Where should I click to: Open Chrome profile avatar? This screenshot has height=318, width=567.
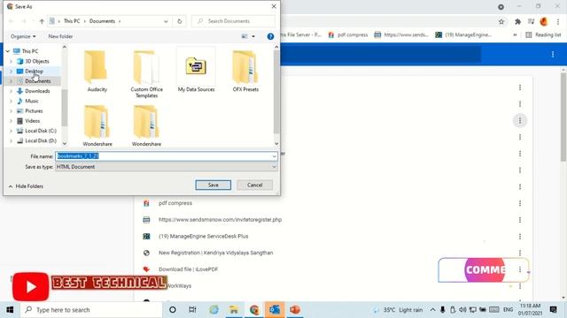pyautogui.click(x=544, y=21)
